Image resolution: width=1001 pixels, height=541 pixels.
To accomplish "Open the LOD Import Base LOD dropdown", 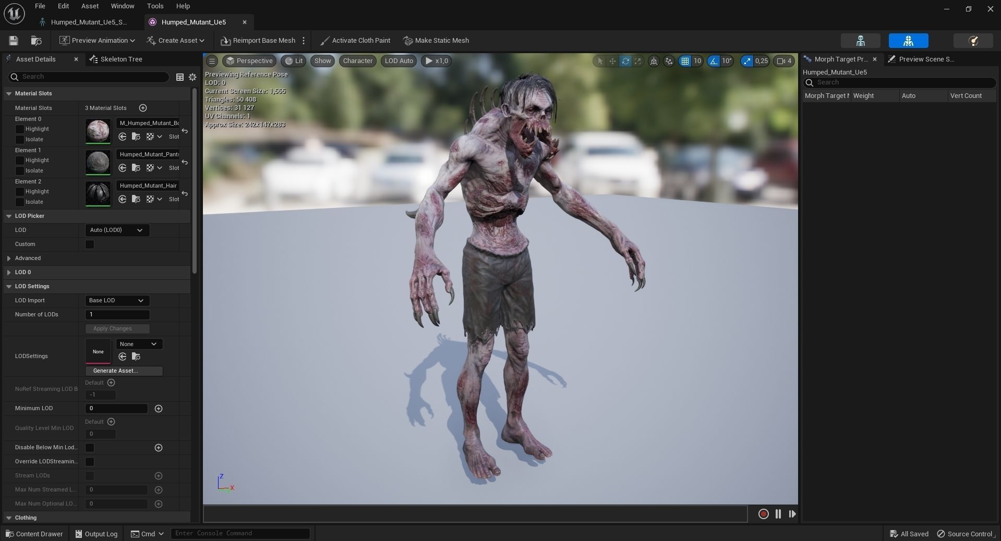I will (x=117, y=301).
